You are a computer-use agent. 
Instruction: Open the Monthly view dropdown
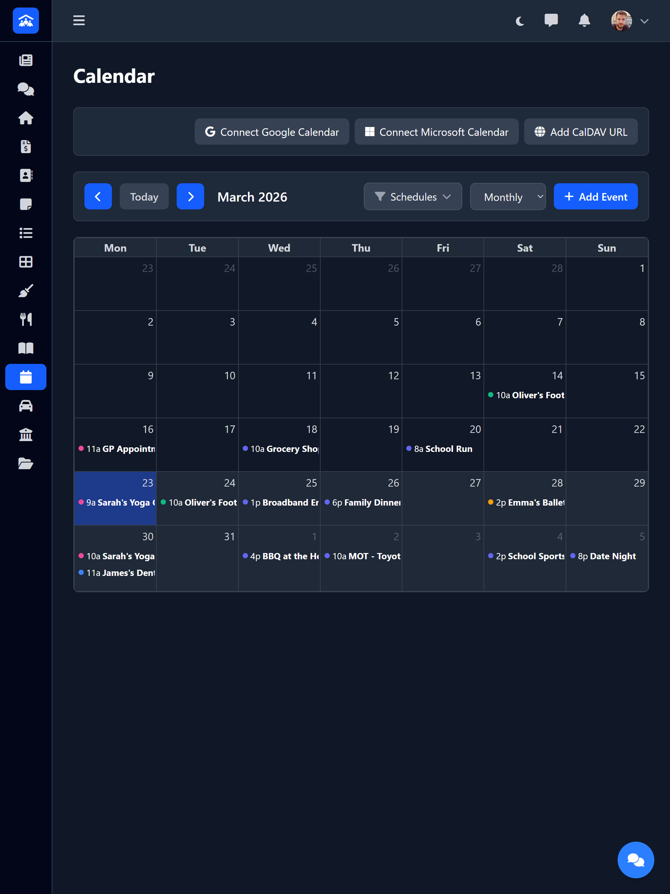508,196
